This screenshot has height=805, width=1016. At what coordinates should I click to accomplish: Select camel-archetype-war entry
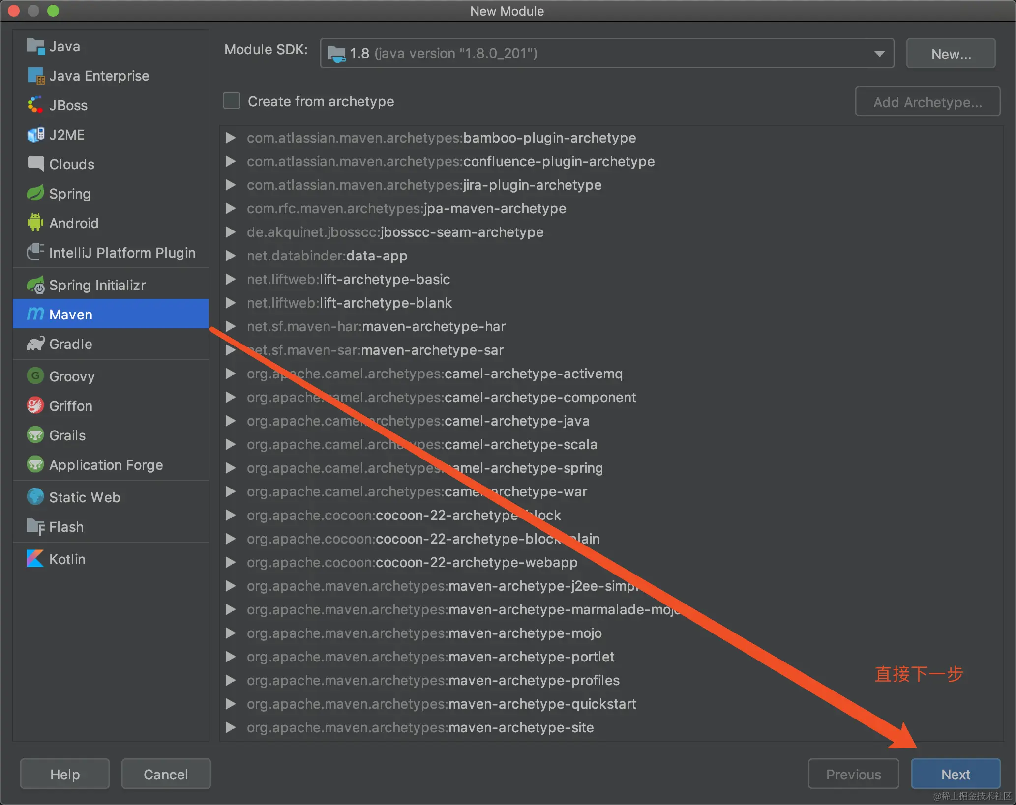point(417,491)
